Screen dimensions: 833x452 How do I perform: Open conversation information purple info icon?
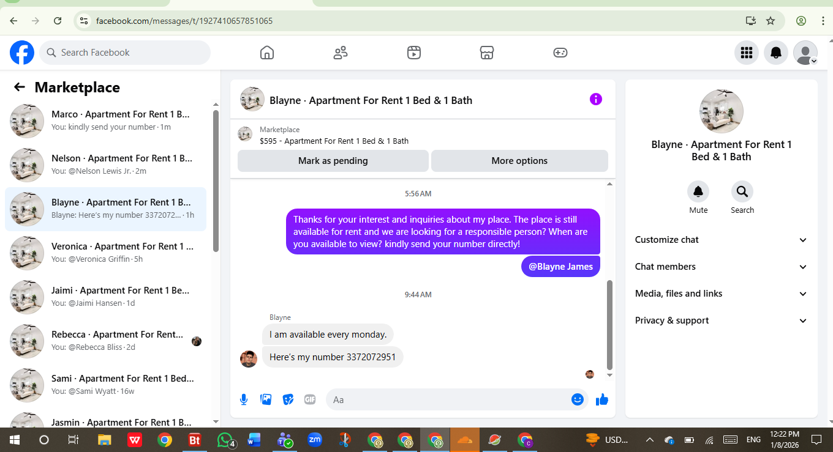(596, 99)
